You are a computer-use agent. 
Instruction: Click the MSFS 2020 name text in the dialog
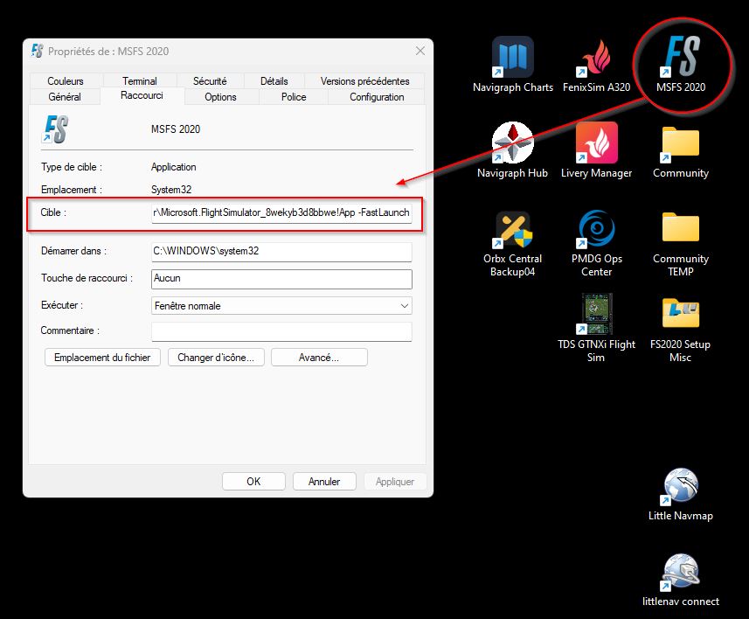(x=176, y=129)
